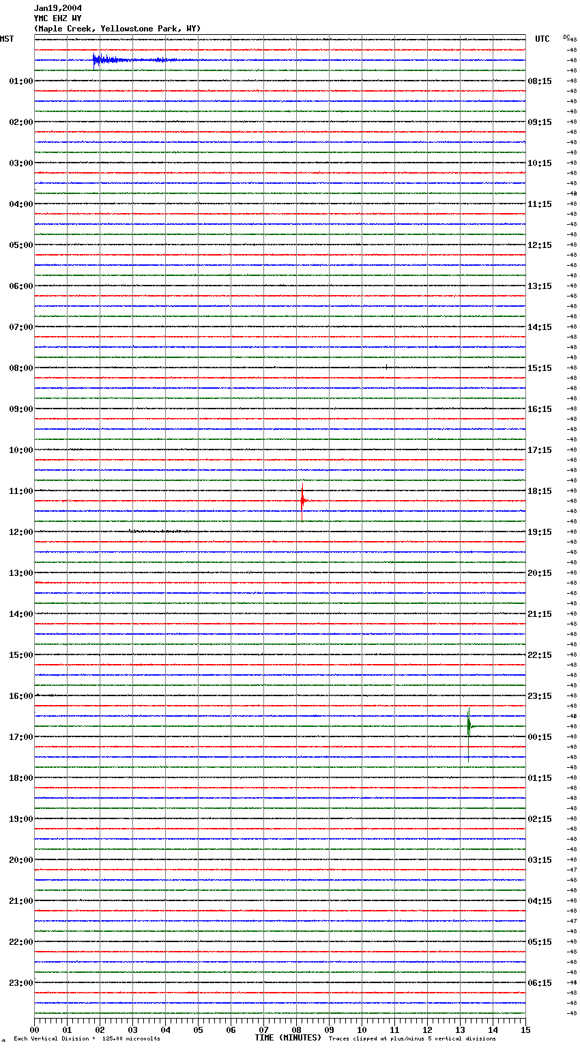
Task: Click the MST time label '21:00'
Action: click(20, 901)
